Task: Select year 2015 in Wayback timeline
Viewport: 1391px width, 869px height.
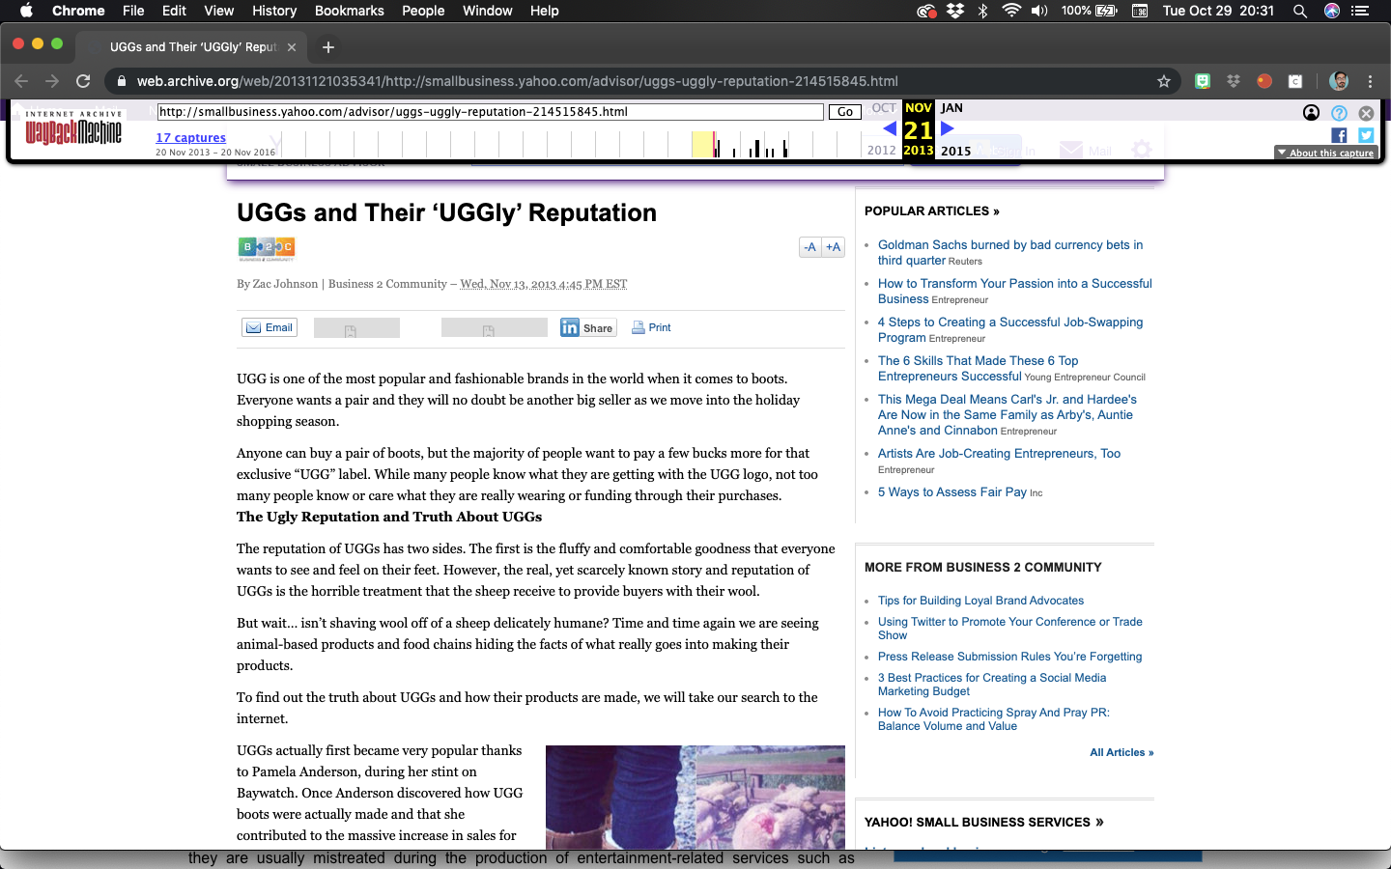Action: 956,151
